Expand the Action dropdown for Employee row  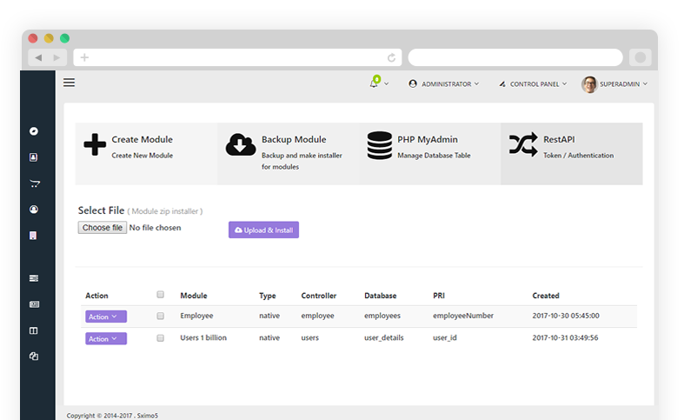106,317
